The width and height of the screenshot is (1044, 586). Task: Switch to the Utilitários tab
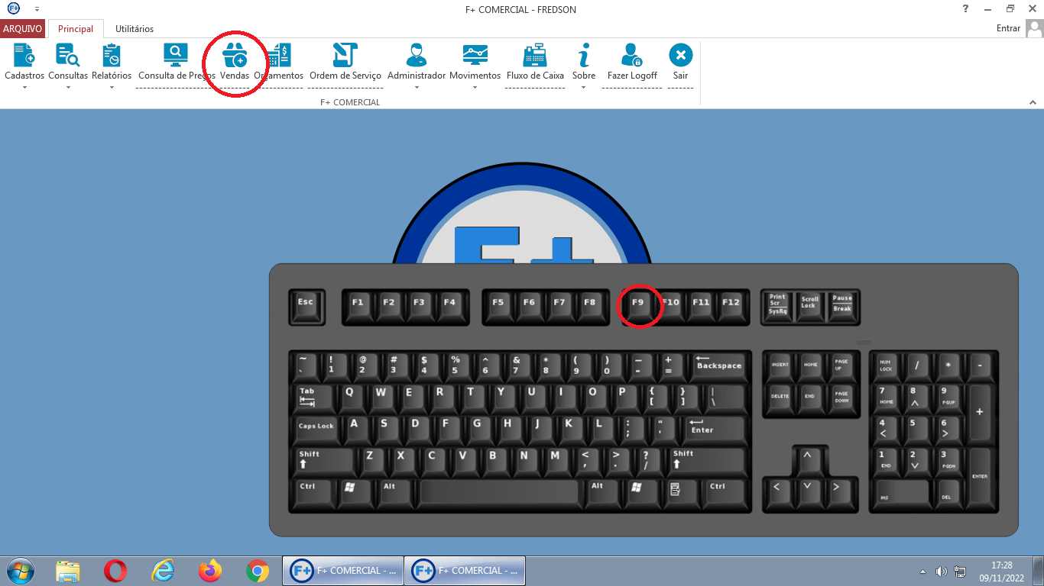[x=135, y=29]
